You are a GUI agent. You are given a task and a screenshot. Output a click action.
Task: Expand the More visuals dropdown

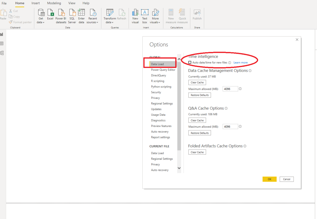pyautogui.click(x=155, y=16)
